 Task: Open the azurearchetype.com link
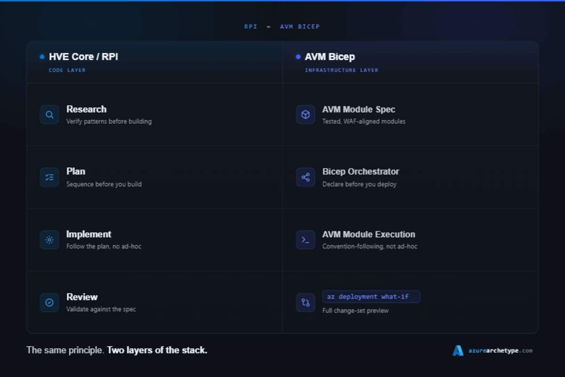point(500,351)
